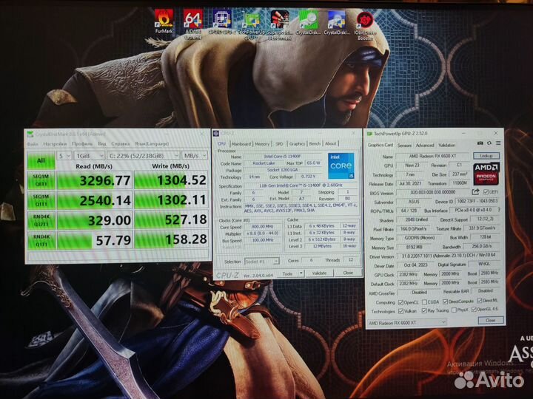Open the Socket #1 selection dropdown in CPU-Z
Image resolution: width=533 pixels, height=399 pixels.
tap(261, 262)
